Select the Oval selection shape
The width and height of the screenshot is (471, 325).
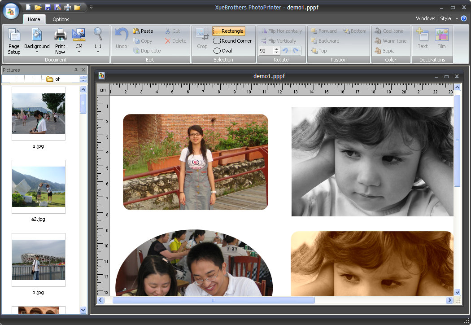click(222, 51)
